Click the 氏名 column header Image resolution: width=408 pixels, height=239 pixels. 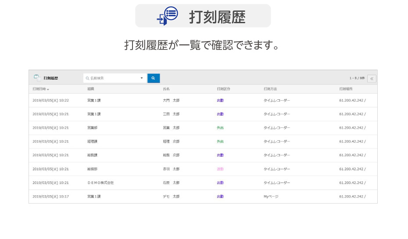tap(166, 89)
